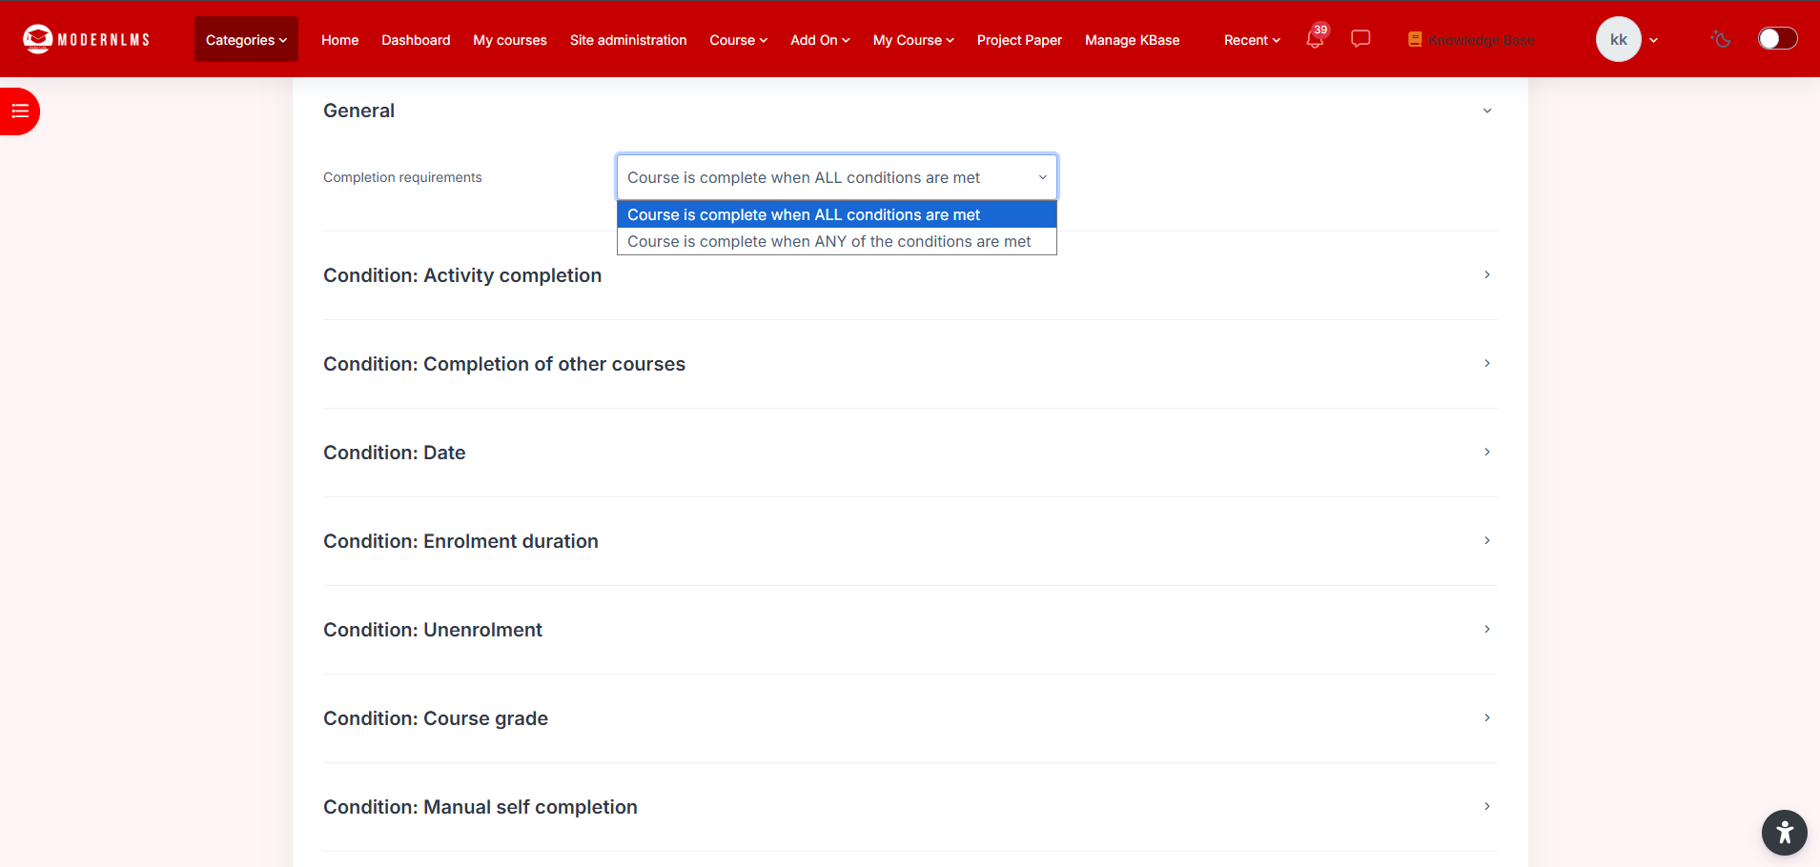This screenshot has width=1820, height=867.
Task: Open My courses in the navbar
Action: pyautogui.click(x=510, y=40)
